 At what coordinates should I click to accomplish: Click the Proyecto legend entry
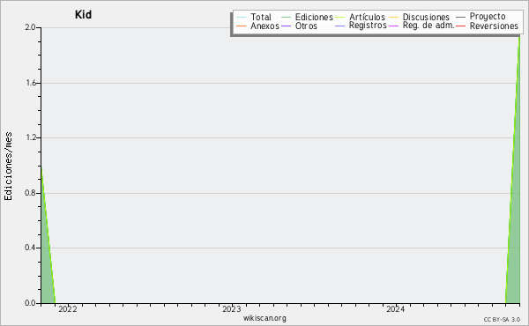(481, 17)
